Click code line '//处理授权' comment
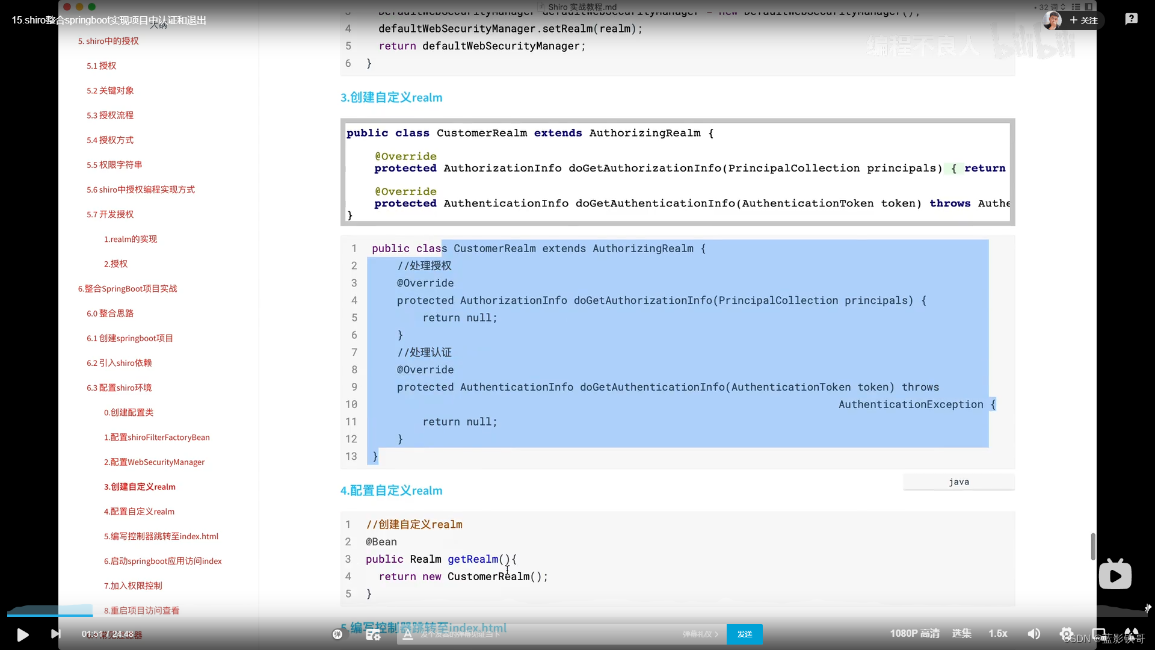 pyautogui.click(x=424, y=266)
